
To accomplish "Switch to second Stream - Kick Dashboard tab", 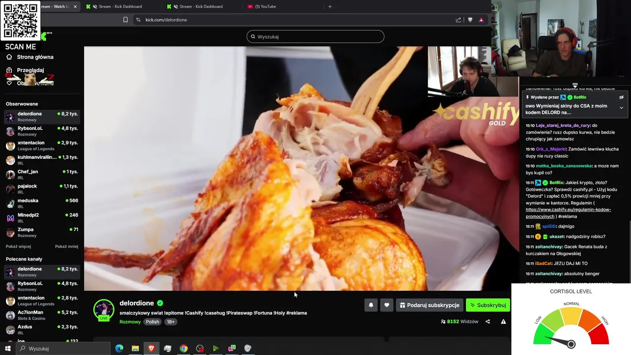I will (201, 6).
